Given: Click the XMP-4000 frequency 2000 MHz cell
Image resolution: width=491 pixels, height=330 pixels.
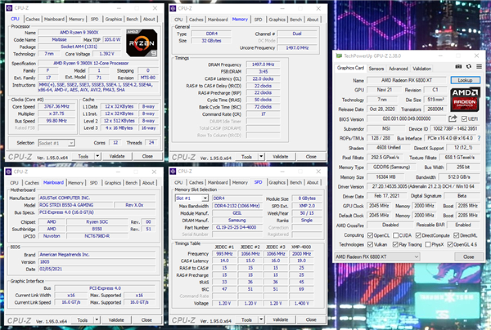Looking at the screenshot, I should pos(301,254).
